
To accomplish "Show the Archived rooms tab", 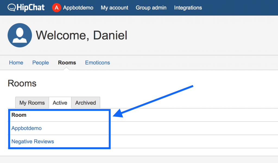I will (x=86, y=103).
